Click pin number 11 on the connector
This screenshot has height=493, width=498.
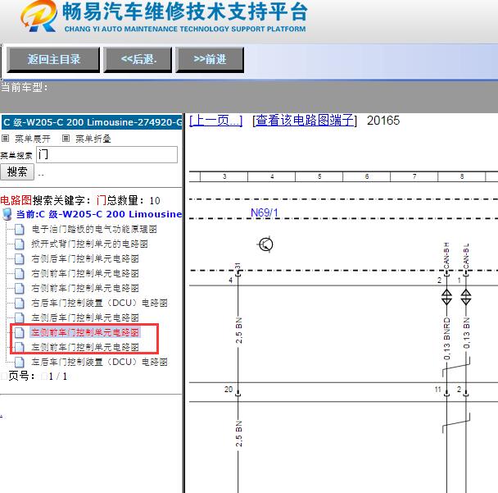pos(438,390)
